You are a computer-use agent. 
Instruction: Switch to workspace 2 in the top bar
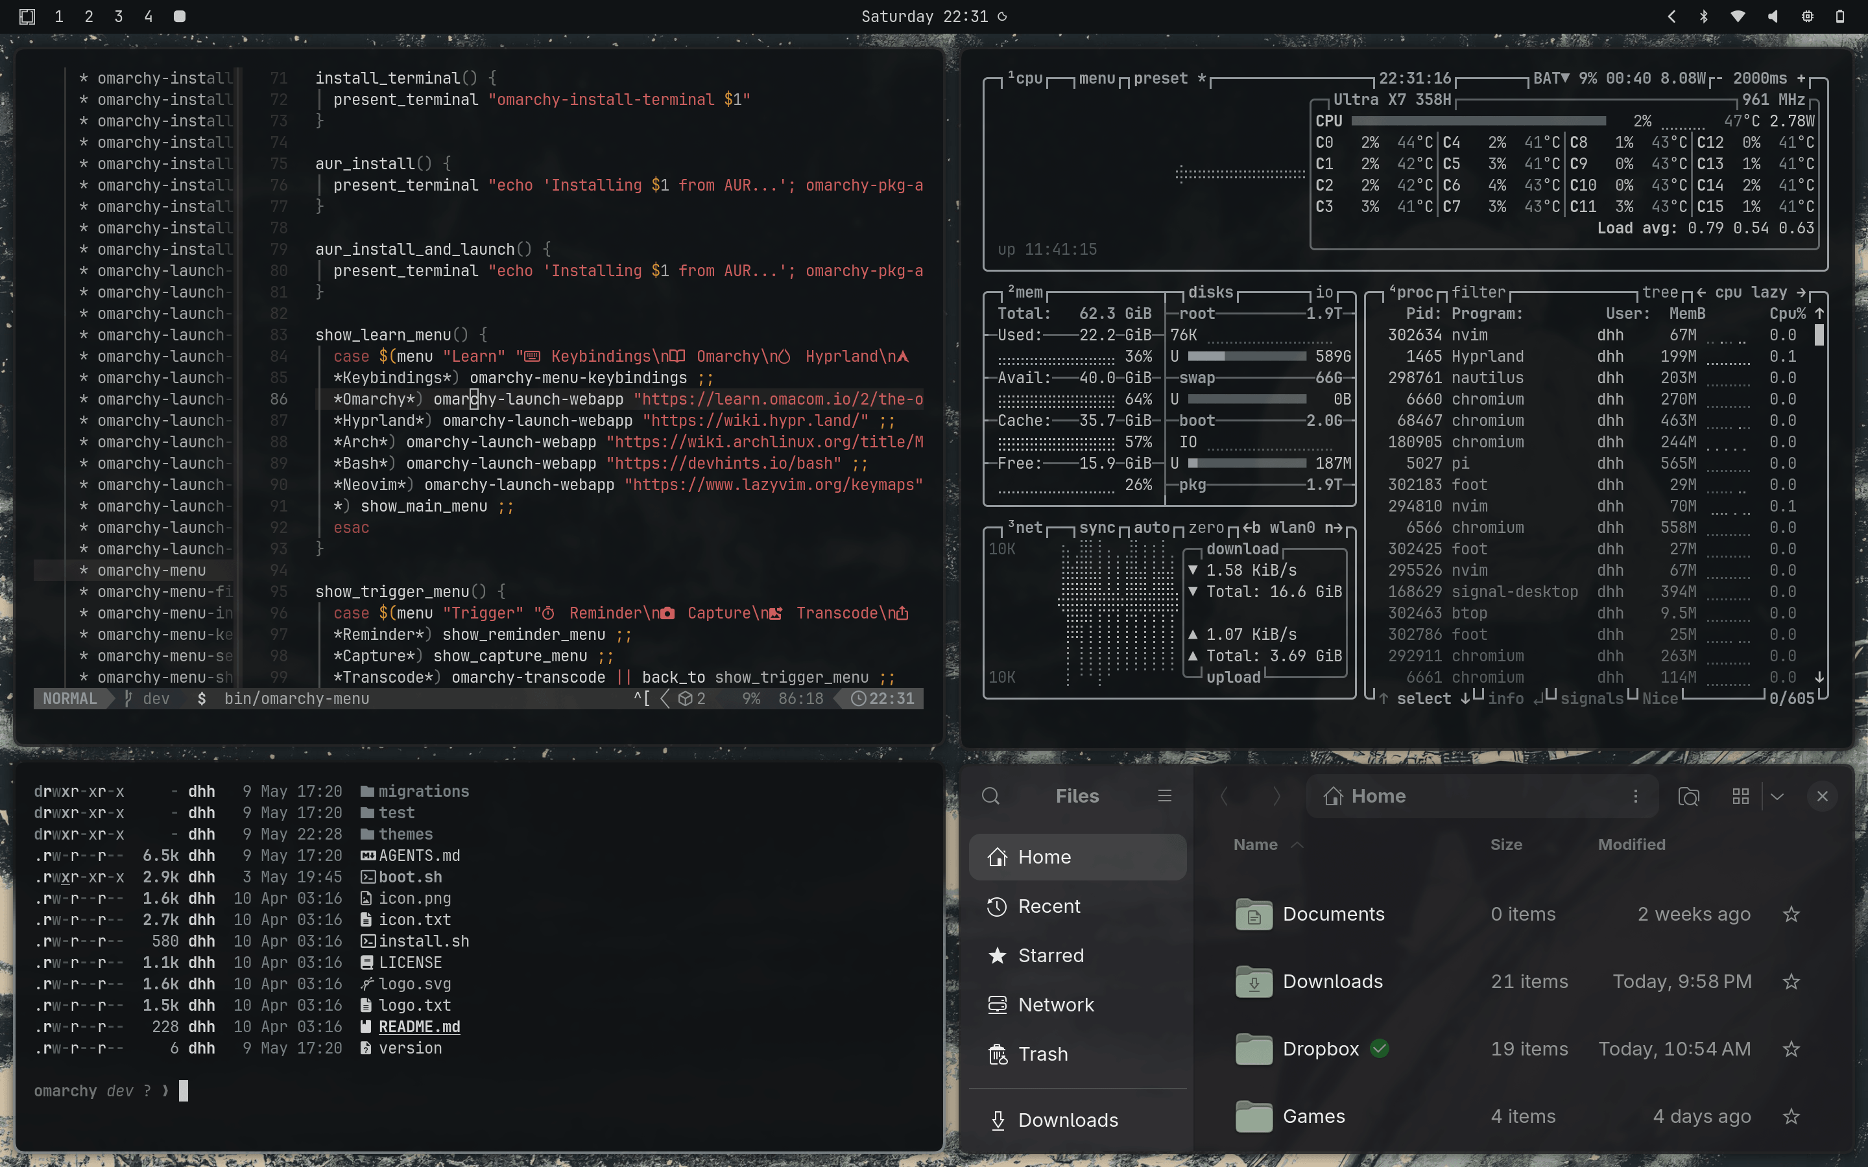(89, 16)
